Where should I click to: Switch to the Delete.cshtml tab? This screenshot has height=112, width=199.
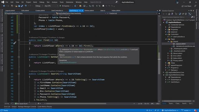coord(89,11)
